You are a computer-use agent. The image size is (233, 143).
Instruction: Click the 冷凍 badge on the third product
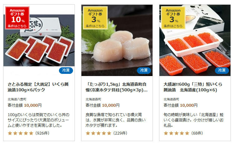[222, 70]
